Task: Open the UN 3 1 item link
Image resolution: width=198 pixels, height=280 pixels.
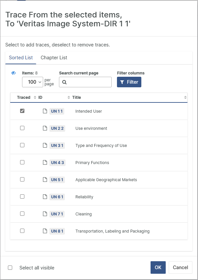Action: 57,146
